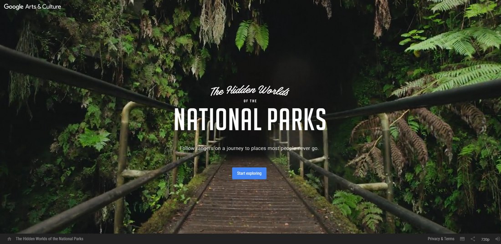Click the 'Follow rangers on a journey' tagline
501x244 pixels.
click(x=249, y=148)
